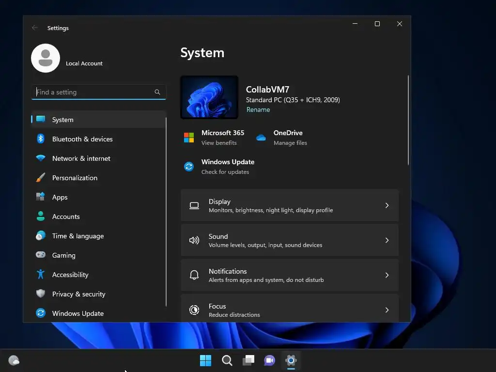
Task: Click the Sound speaker icon
Action: [x=194, y=240]
